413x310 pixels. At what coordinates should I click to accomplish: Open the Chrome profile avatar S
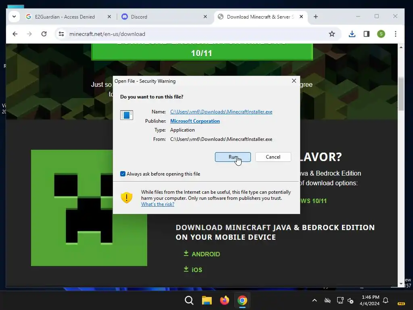point(381,34)
